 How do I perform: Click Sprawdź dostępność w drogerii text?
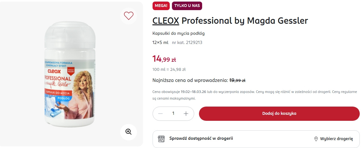pos(201,139)
